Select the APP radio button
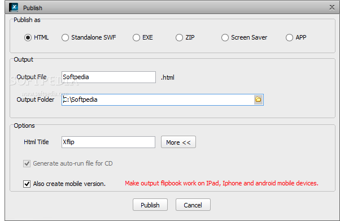Image resolution: width=340 pixels, height=221 pixels. pos(289,37)
